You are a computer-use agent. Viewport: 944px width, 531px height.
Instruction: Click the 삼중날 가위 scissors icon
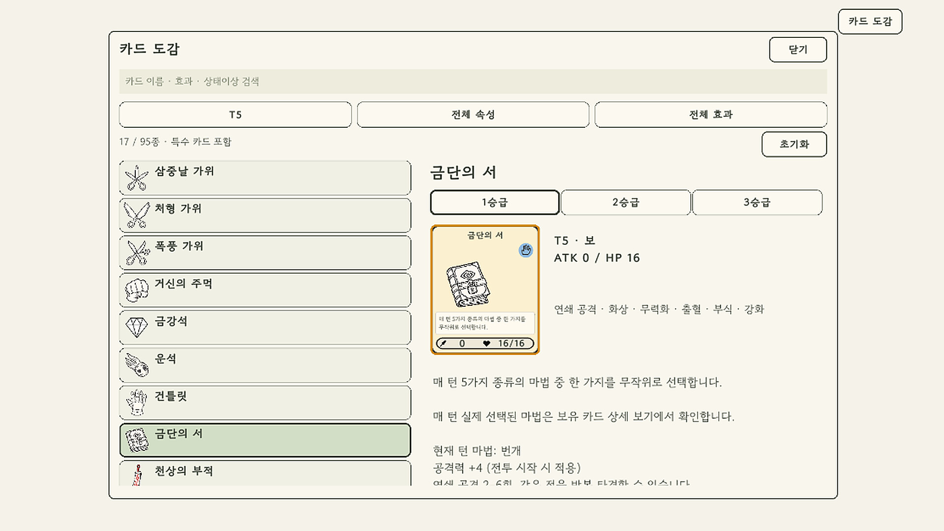[x=136, y=177]
